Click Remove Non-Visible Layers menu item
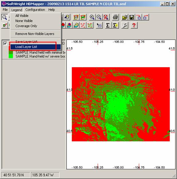Viewport: 177px width, 179px height. [x=35, y=34]
